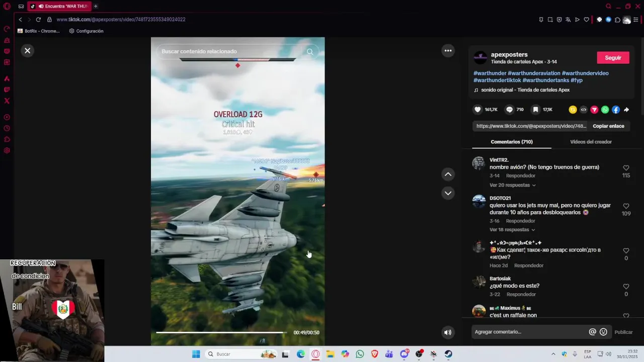Open a new browser tab
The image size is (644, 362).
coord(96,7)
